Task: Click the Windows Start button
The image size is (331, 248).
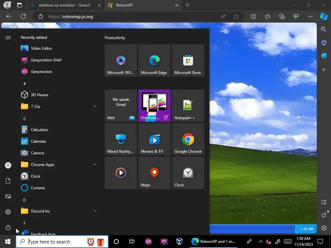Action: pos(8,242)
